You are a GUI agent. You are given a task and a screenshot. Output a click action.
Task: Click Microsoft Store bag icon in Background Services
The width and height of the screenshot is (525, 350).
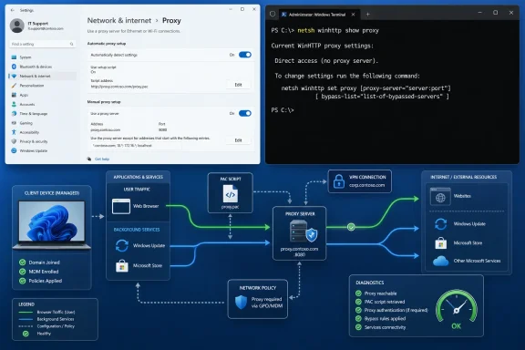click(x=122, y=265)
